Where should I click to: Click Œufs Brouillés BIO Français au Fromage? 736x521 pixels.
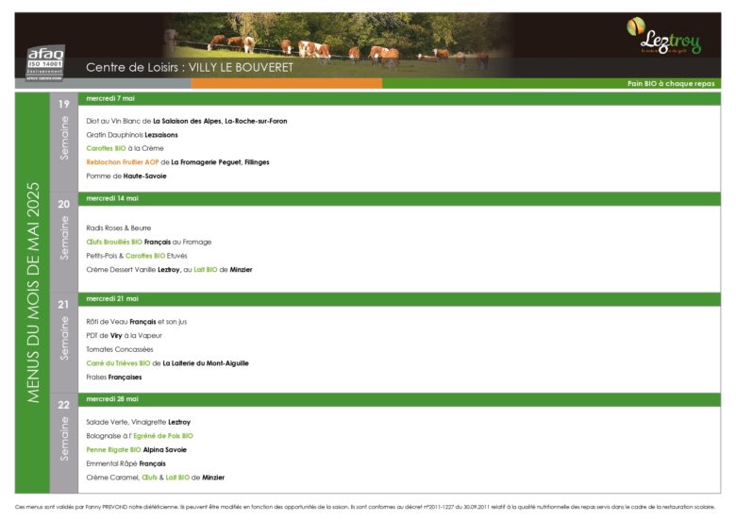tap(149, 243)
